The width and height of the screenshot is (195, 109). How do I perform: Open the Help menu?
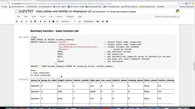(80, 17)
